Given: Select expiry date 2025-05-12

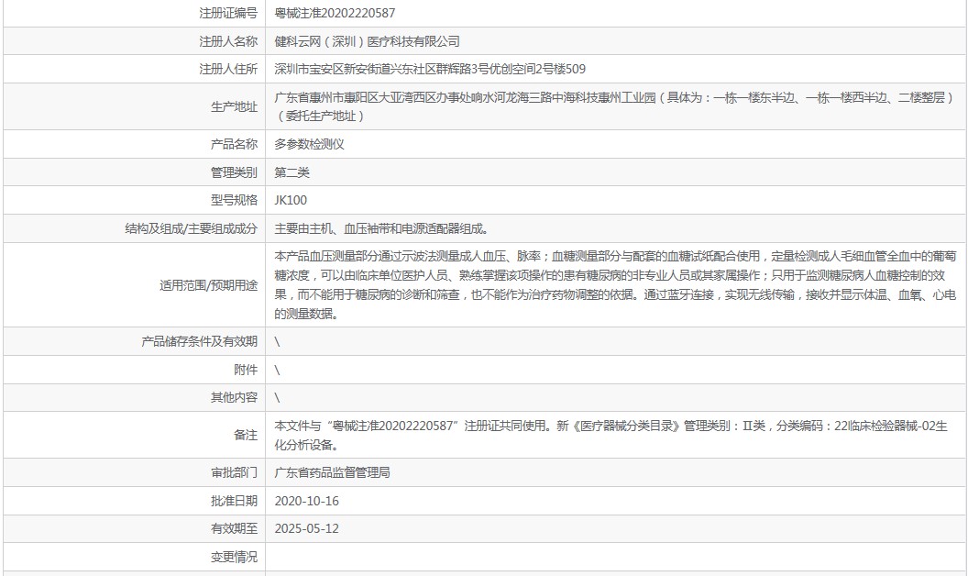Looking at the screenshot, I should 307,528.
